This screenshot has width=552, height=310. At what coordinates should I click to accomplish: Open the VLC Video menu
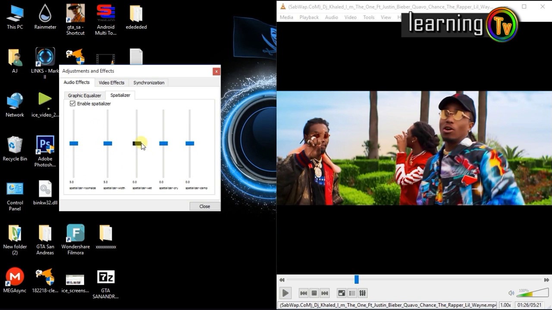click(x=350, y=17)
